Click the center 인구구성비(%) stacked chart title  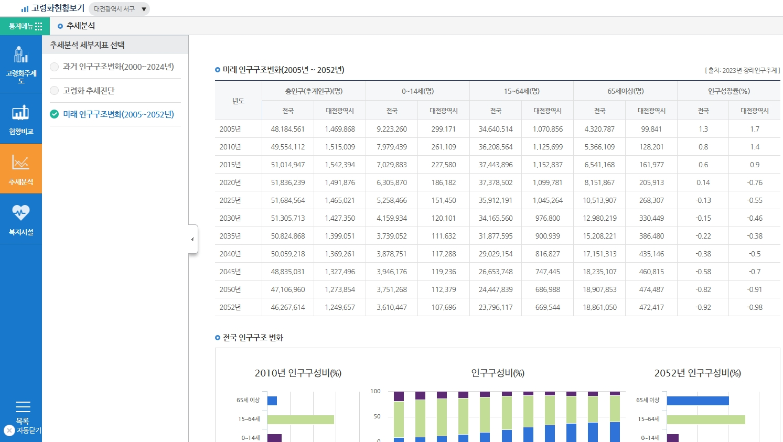coord(498,373)
